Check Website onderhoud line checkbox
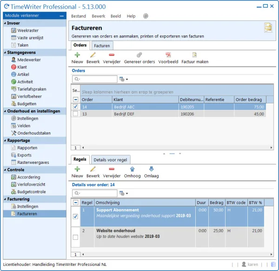 (75, 237)
